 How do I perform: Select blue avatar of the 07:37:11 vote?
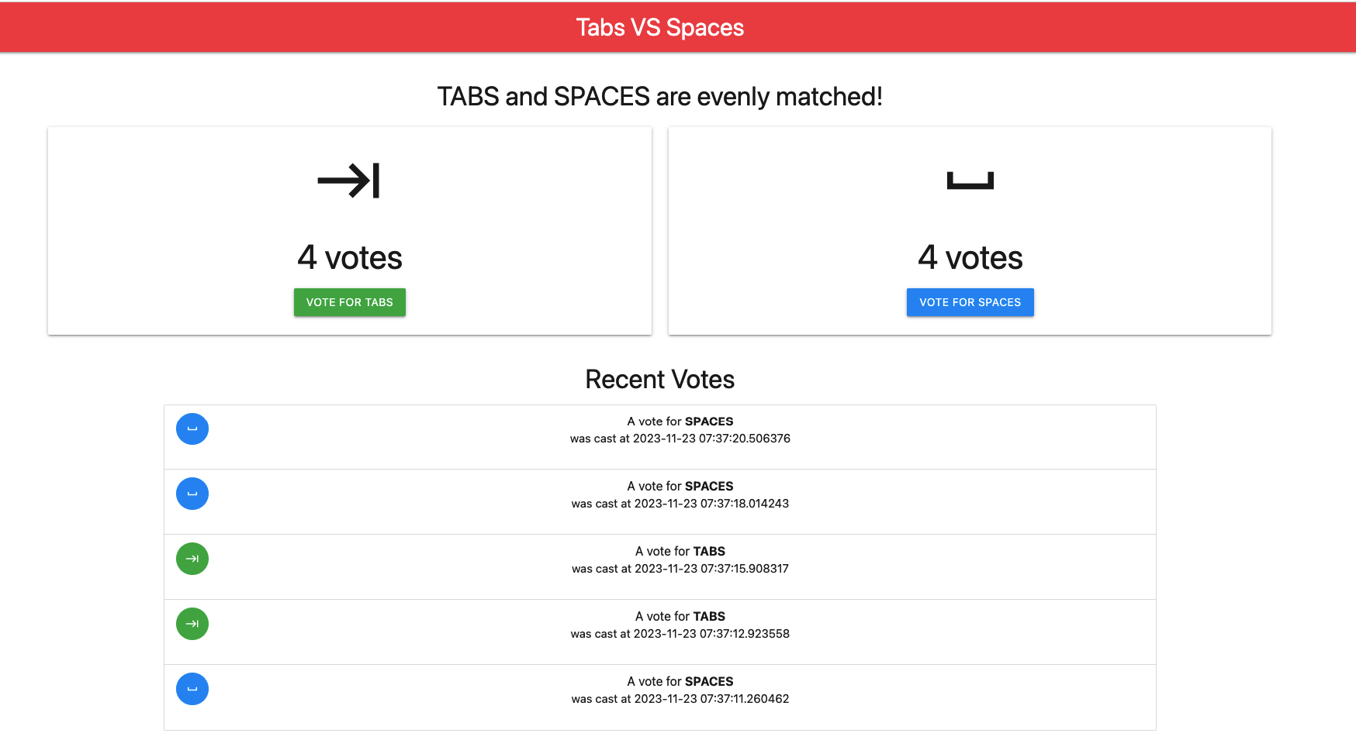pyautogui.click(x=192, y=689)
